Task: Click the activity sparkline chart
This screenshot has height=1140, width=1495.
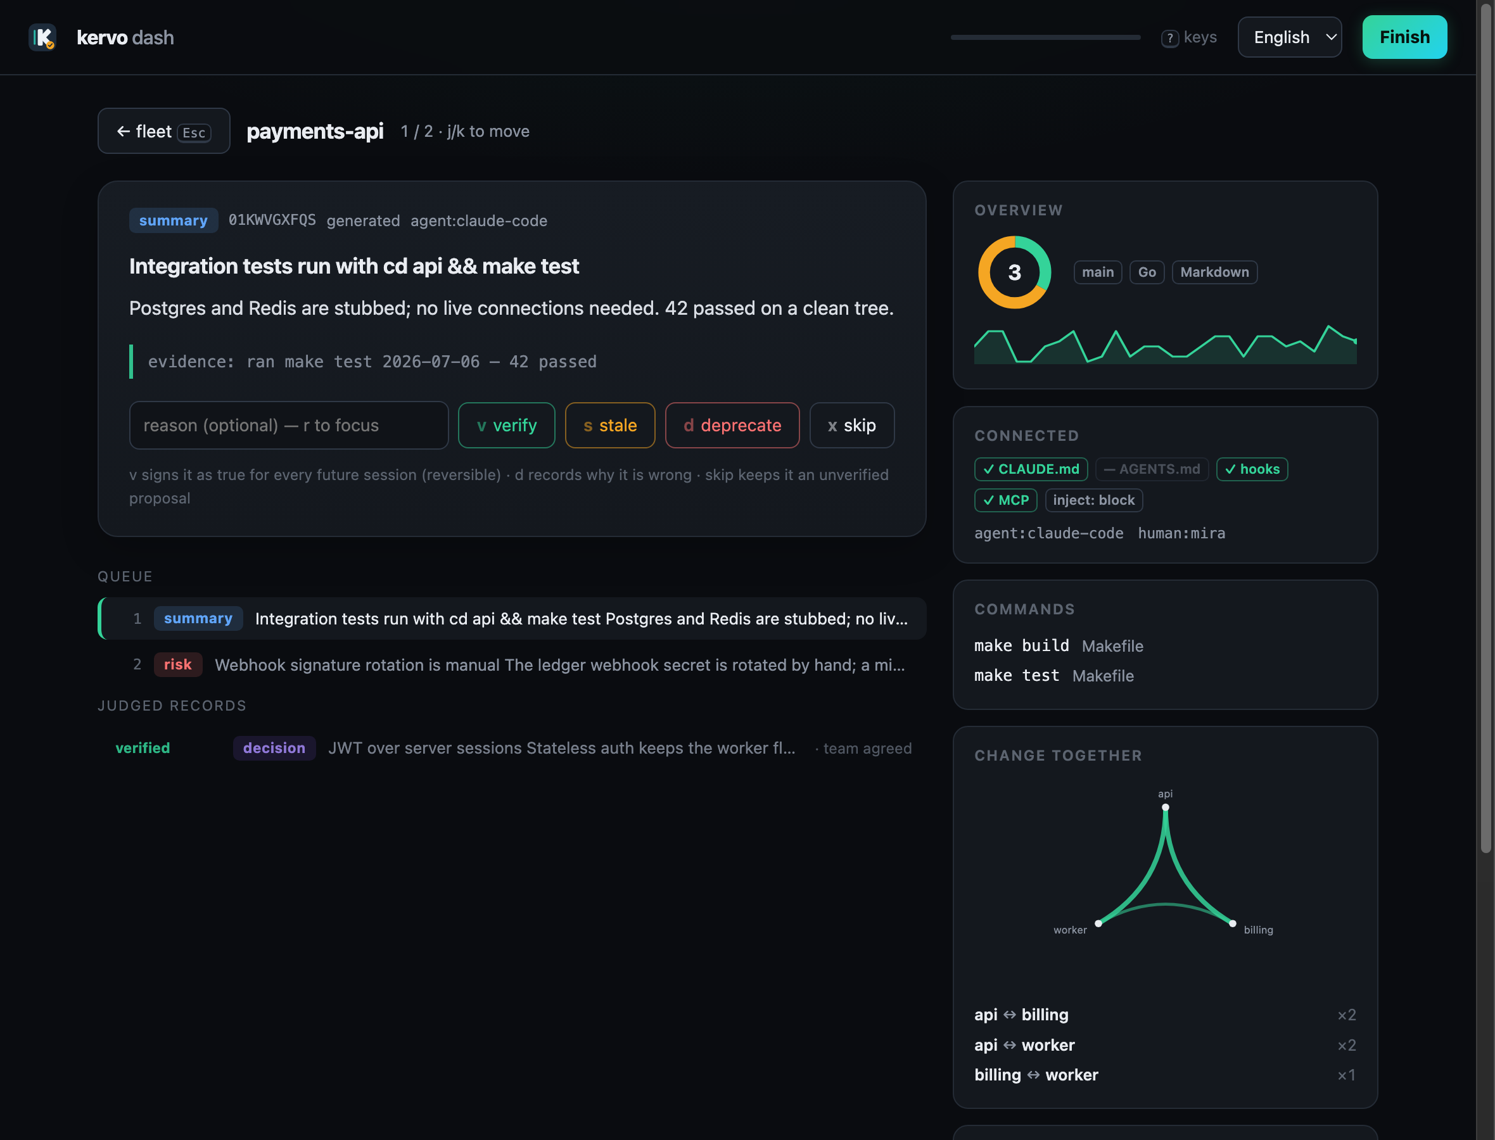Action: [x=1165, y=345]
